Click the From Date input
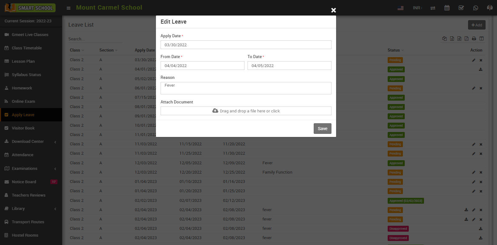 click(x=202, y=66)
